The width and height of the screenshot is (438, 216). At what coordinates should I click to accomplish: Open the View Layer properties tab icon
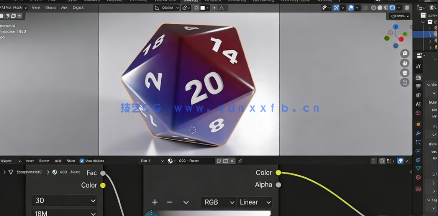click(x=418, y=95)
